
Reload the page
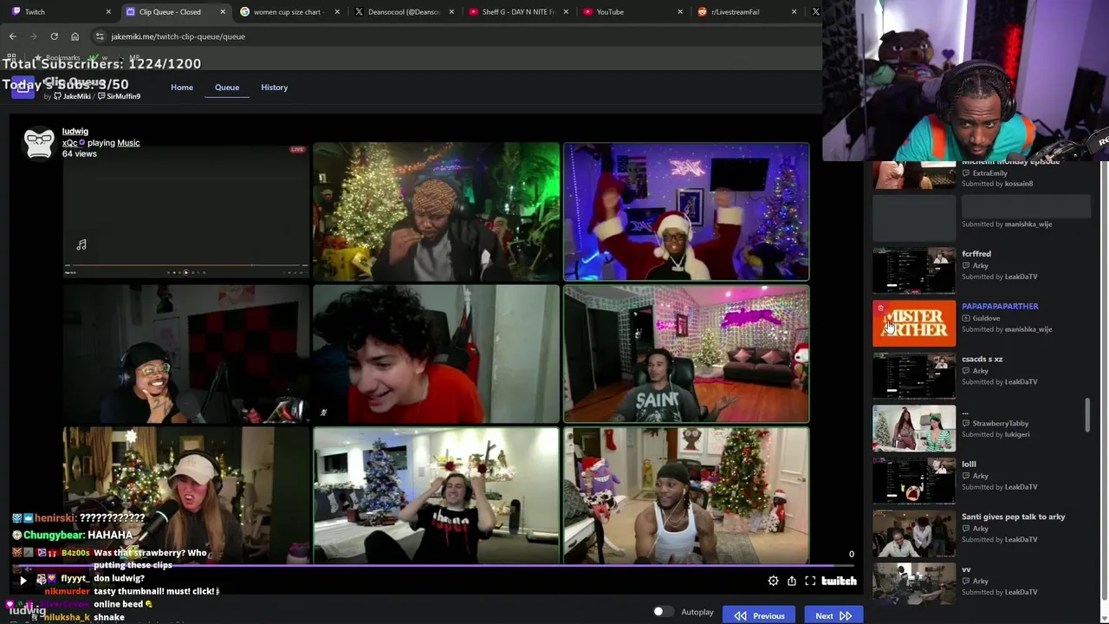coord(54,36)
